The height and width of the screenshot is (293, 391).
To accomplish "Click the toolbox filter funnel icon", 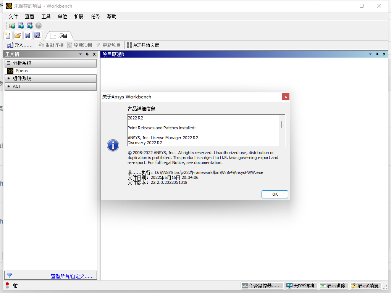I will (x=10, y=276).
